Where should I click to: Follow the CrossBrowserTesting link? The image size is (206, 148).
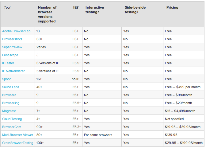[x=17, y=143]
